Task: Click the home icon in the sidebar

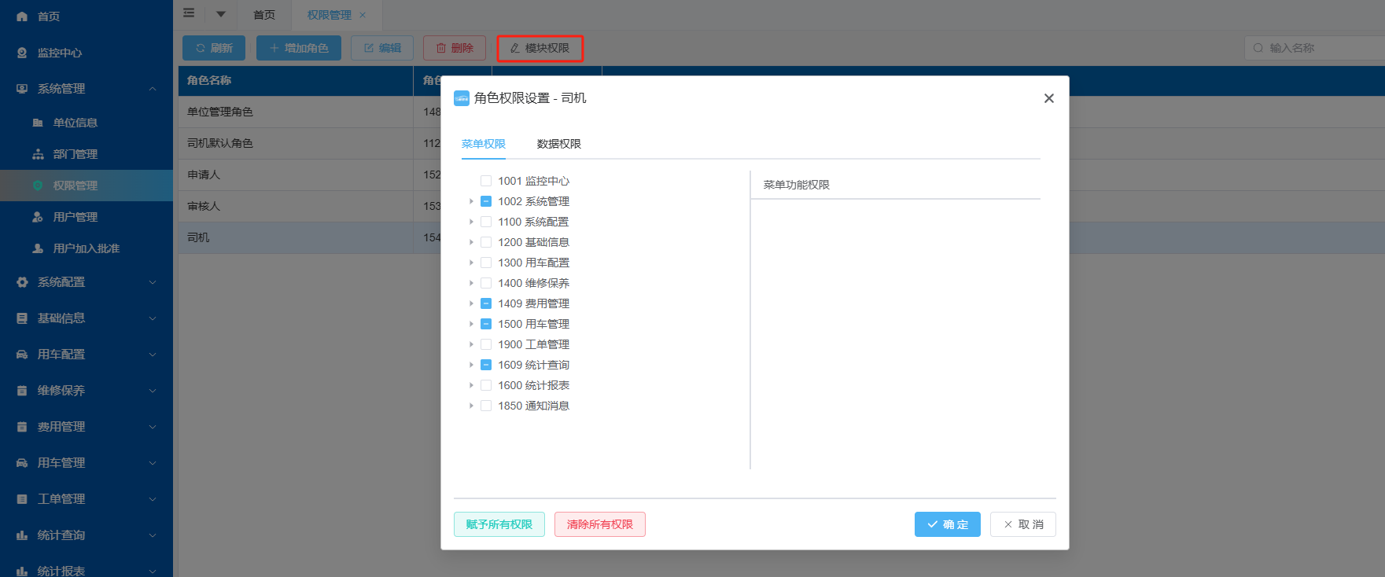Action: (22, 17)
